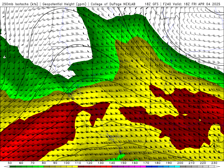The height and width of the screenshot is (168, 224).
Task: Click the 70 value on the color scale
Action: point(32,163)
